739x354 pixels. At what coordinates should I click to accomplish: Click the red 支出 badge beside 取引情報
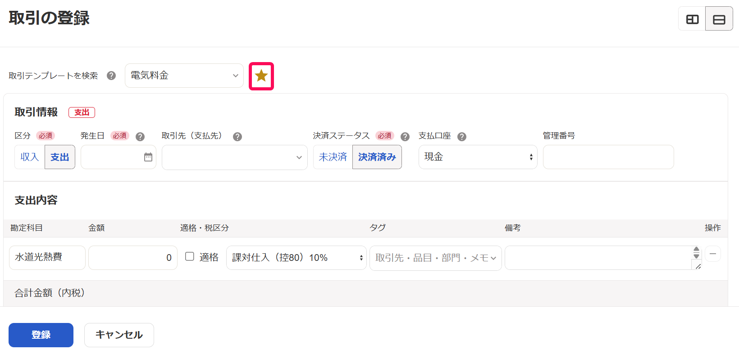(x=82, y=112)
